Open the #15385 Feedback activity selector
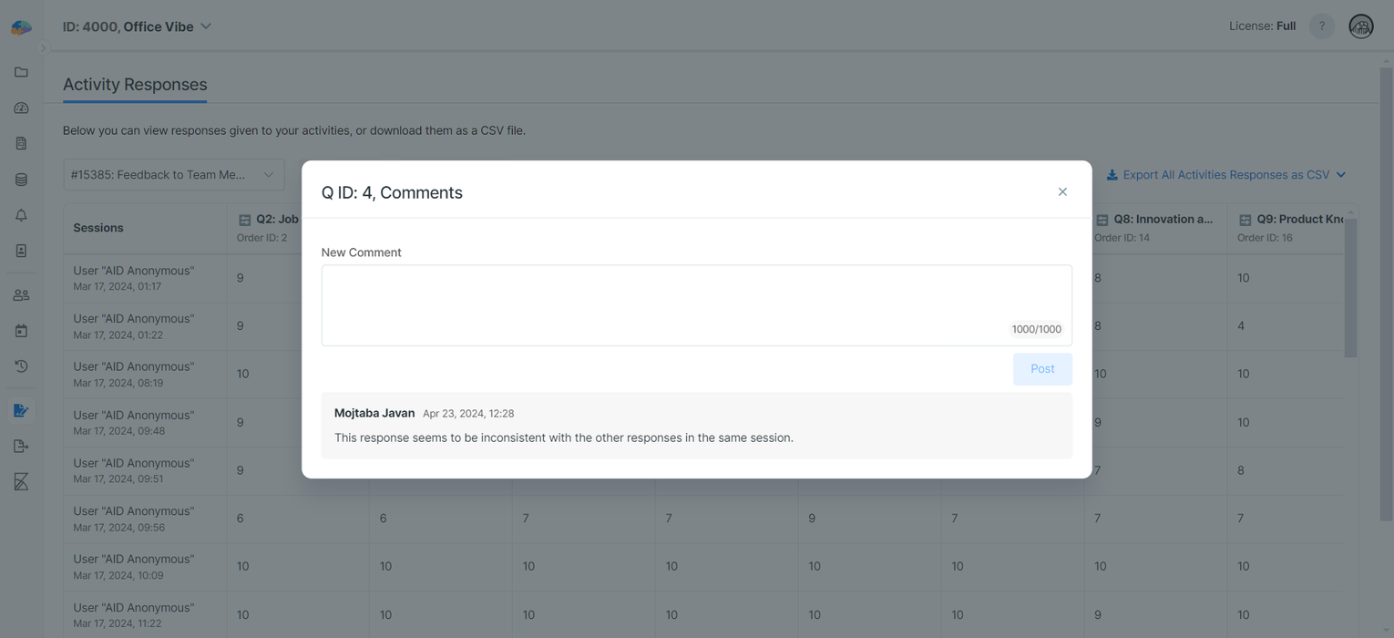This screenshot has height=638, width=1394. [173, 174]
